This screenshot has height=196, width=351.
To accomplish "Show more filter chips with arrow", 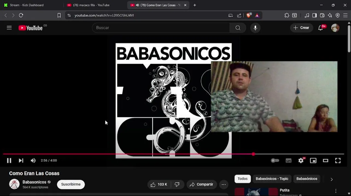I will [332, 179].
